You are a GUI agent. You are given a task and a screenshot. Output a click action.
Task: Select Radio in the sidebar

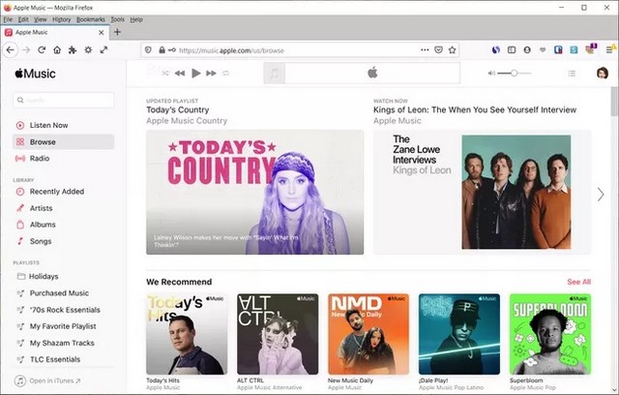(40, 158)
